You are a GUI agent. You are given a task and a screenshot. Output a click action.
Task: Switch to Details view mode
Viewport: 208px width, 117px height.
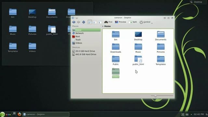95,22
